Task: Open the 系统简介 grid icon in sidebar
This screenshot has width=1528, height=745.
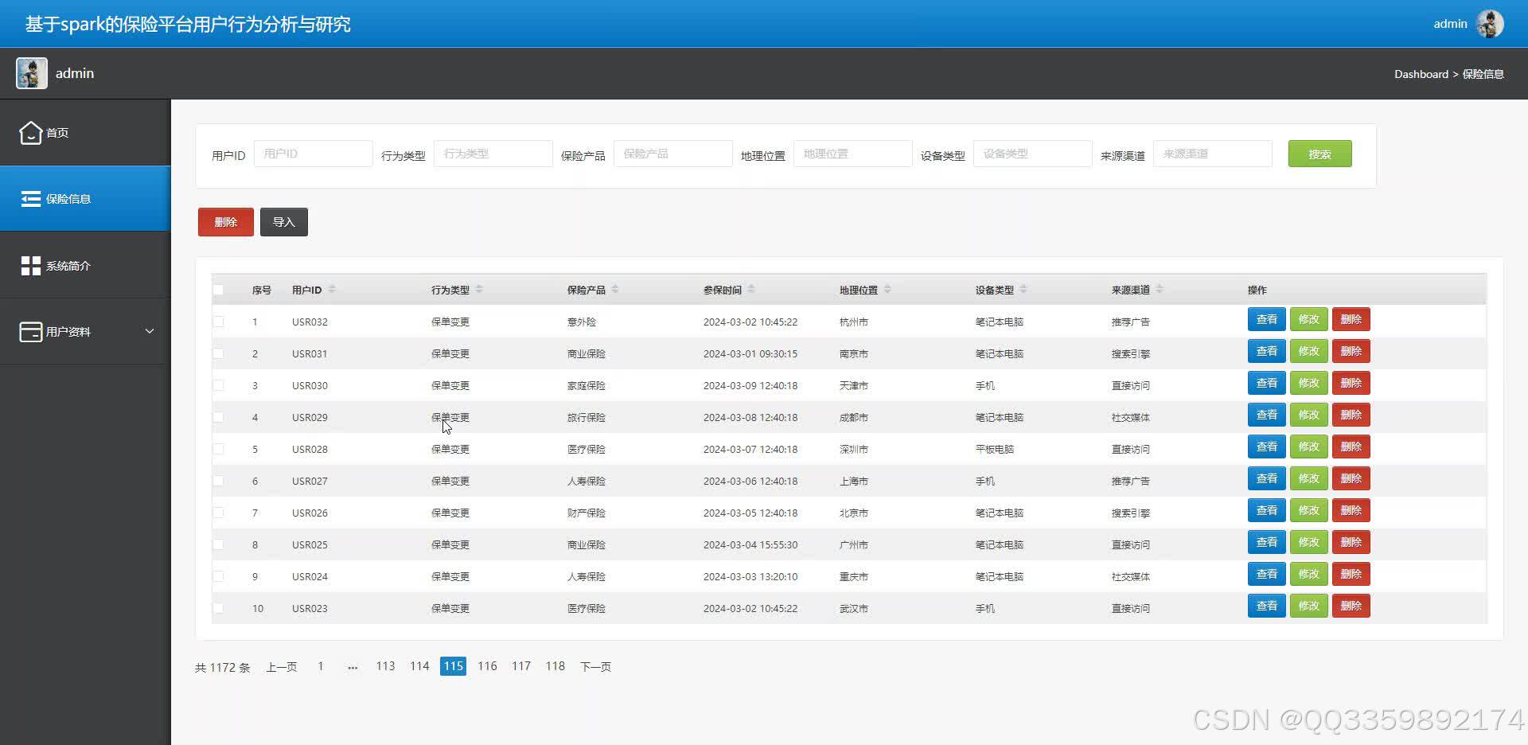Action: [30, 266]
